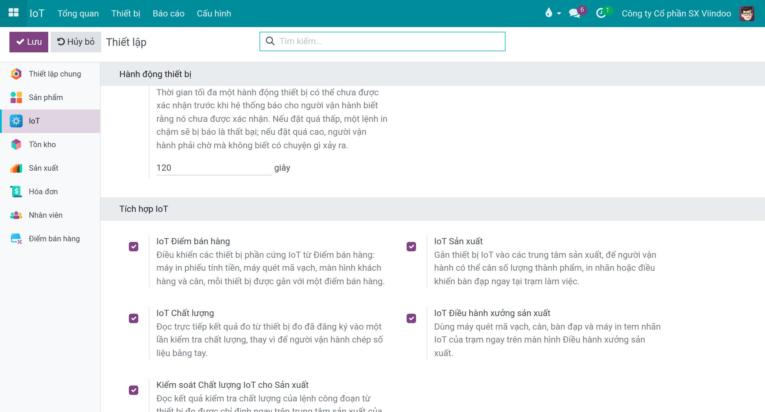
Task: Open the Báo cáo menu
Action: pyautogui.click(x=168, y=13)
